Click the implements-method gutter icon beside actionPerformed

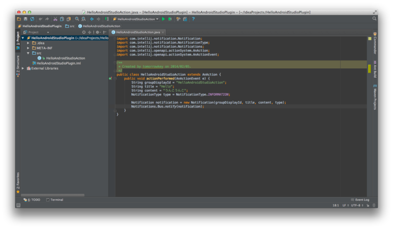coord(110,79)
